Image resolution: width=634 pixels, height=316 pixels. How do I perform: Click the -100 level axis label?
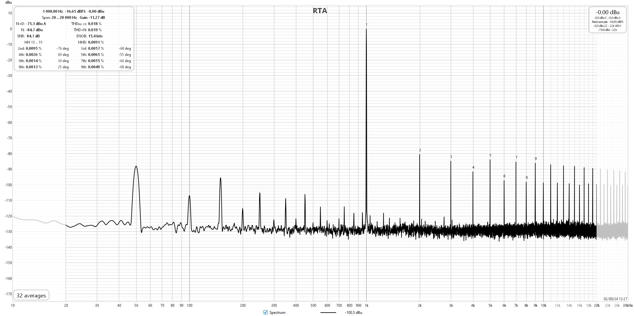(8, 185)
